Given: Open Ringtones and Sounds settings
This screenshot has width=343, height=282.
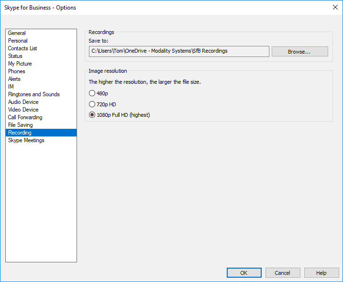Looking at the screenshot, I should (x=33, y=94).
